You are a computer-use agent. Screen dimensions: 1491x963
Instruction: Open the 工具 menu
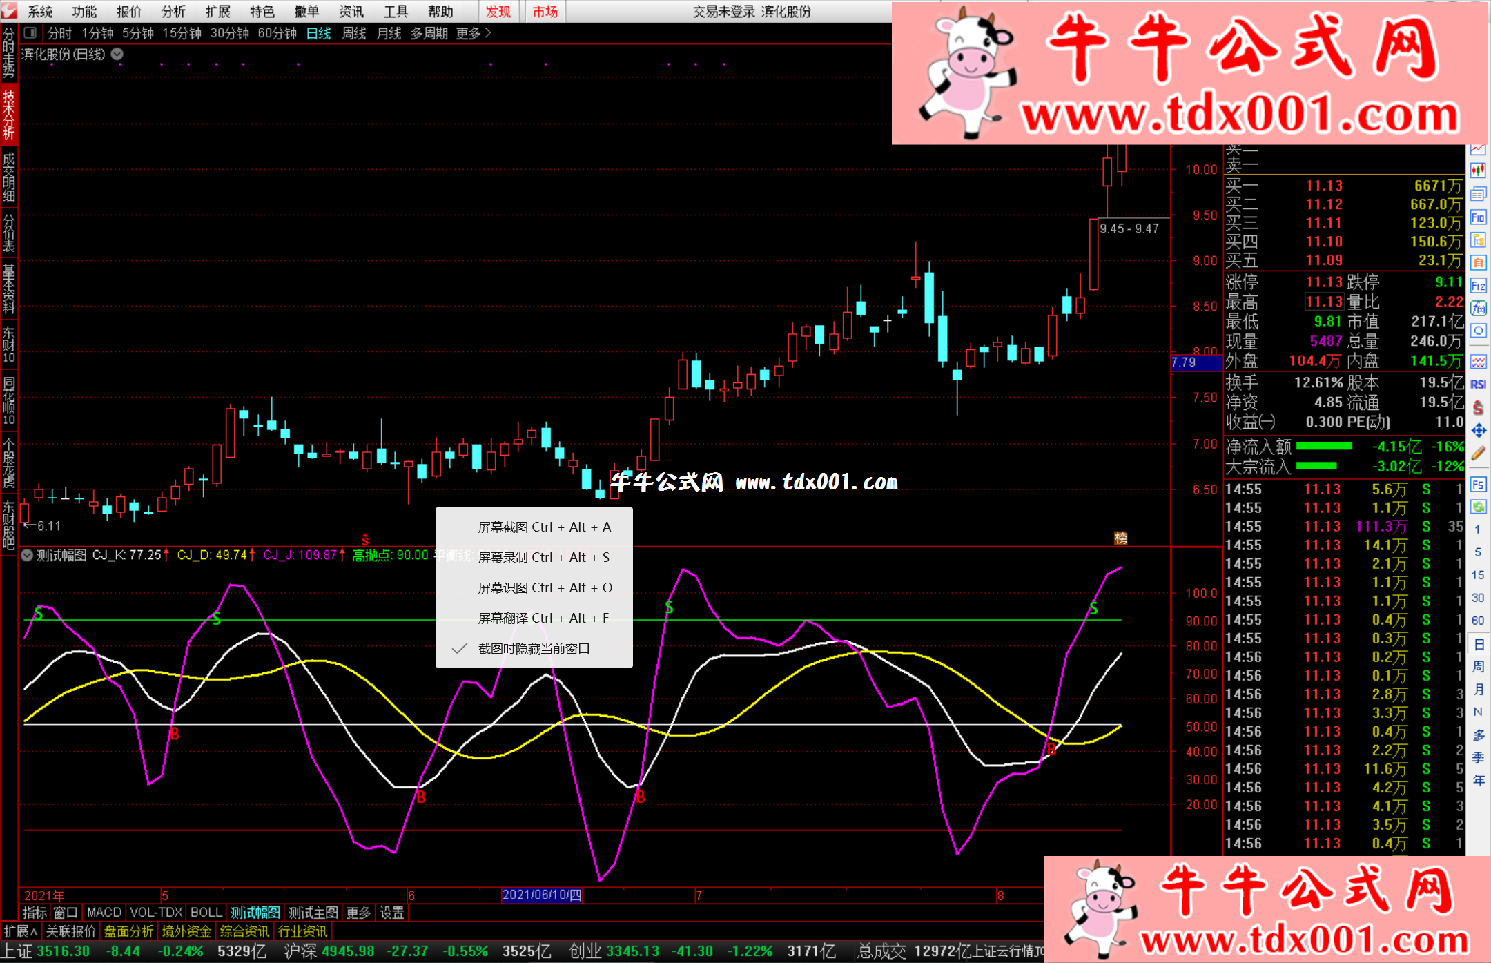[x=396, y=12]
